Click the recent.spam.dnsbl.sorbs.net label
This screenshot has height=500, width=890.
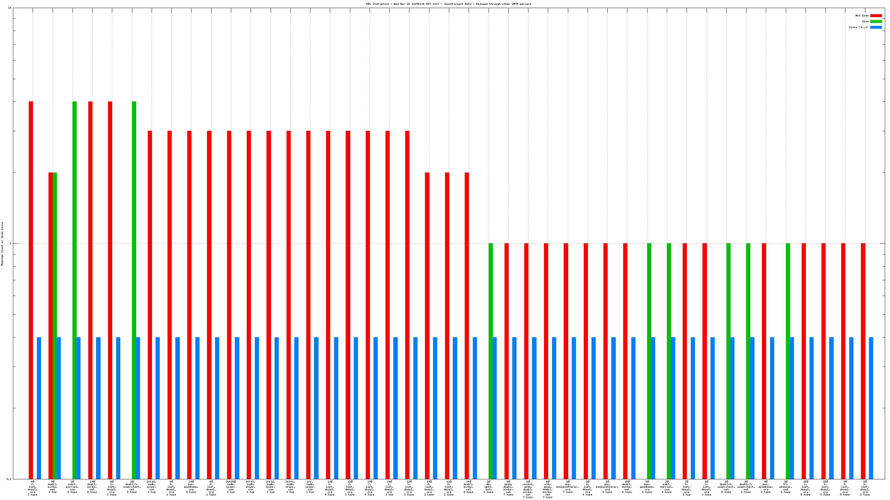point(527,489)
